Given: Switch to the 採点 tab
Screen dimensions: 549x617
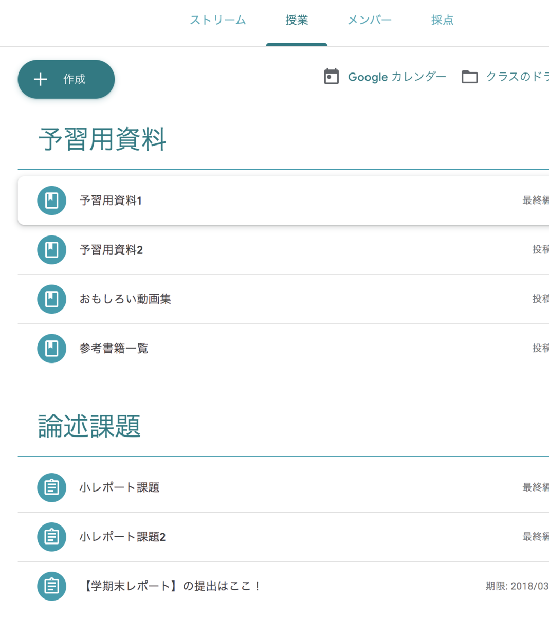Looking at the screenshot, I should coord(442,20).
